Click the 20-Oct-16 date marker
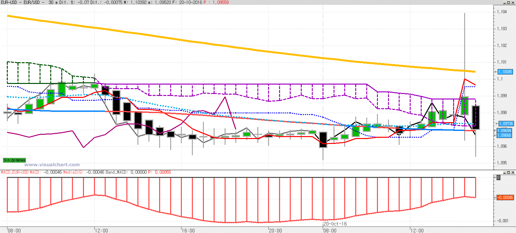 (335, 224)
